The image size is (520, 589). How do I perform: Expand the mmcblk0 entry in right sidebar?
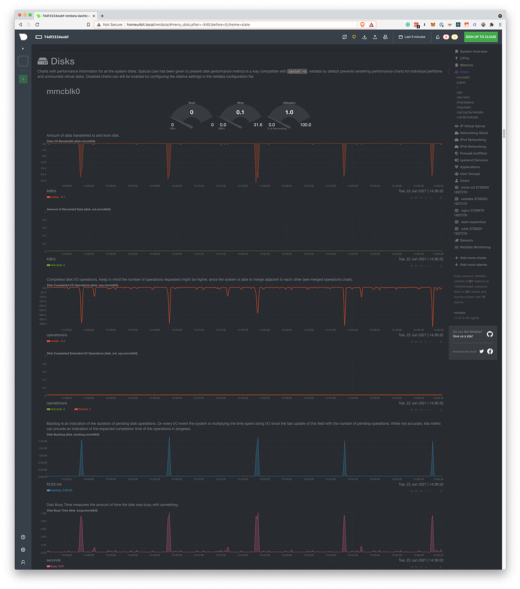[463, 77]
